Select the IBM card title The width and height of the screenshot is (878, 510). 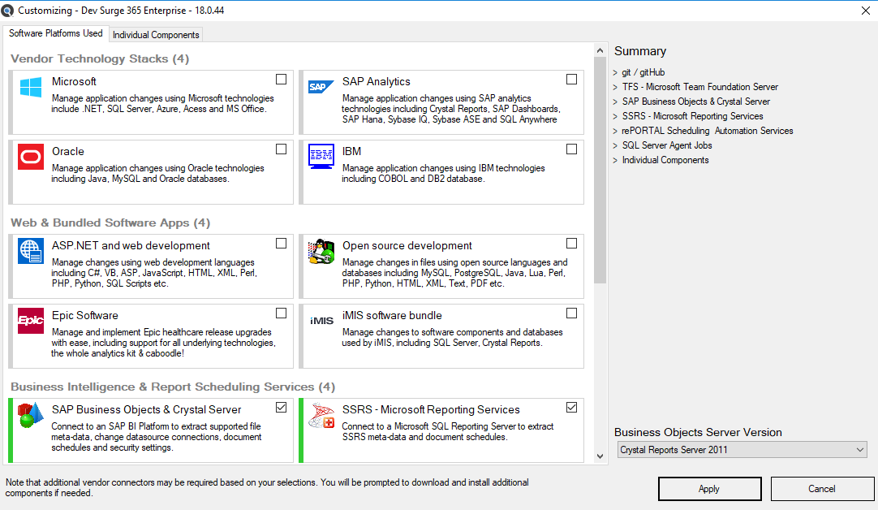(x=351, y=151)
